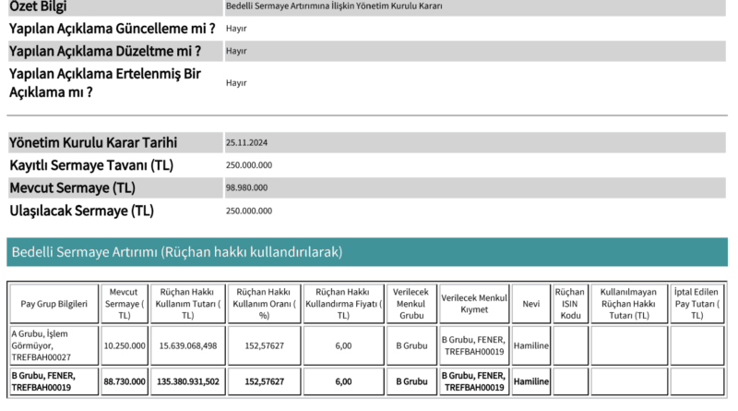Screen dimensions: 738x411
Task: Select the Mevcut Sermaye value 98.980.000
Action: click(246, 187)
